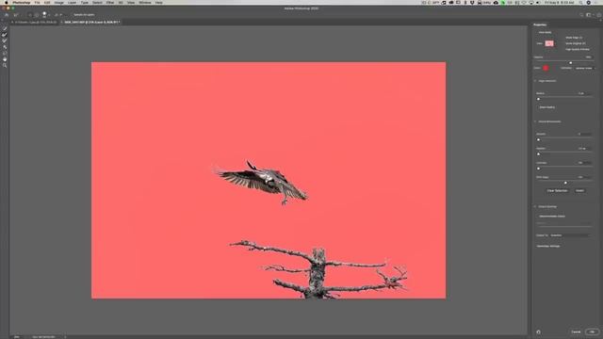Click the Clear Selection button

[557, 190]
